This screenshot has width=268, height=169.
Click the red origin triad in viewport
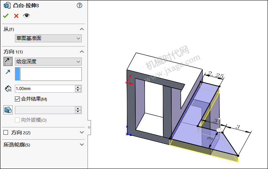pyautogui.click(x=129, y=80)
